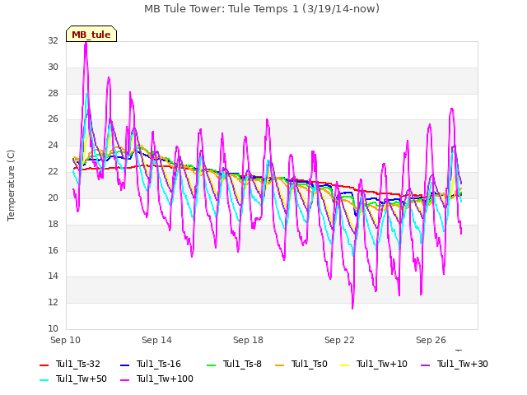Click the Sep 18 x-axis label
The height and width of the screenshot is (395, 527).
(x=248, y=340)
